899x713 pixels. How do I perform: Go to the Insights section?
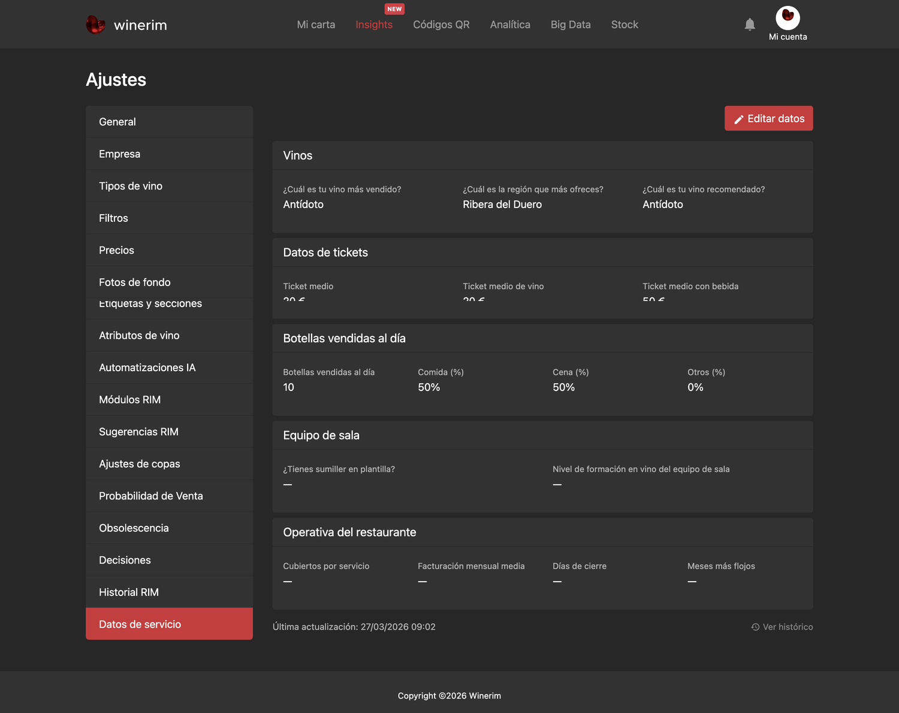tap(374, 25)
